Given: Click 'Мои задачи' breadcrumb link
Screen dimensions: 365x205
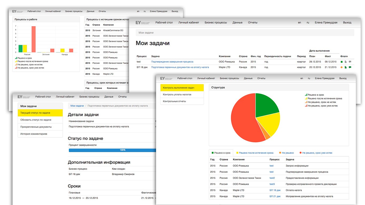Looking at the screenshot, I should [77, 106].
